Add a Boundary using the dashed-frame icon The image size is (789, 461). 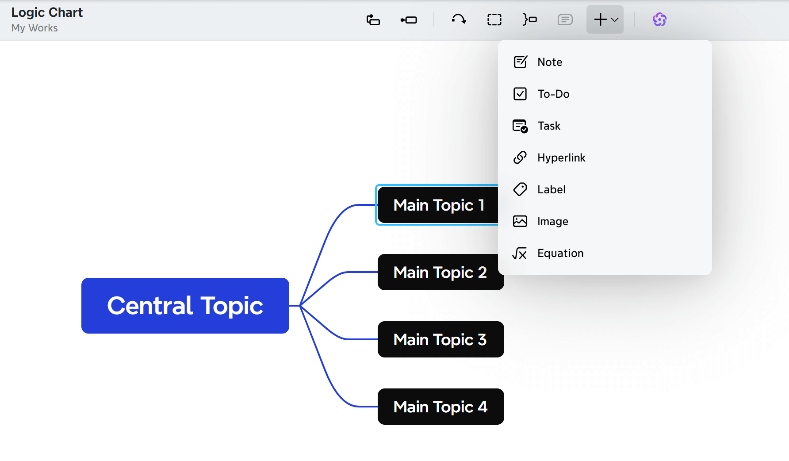coord(494,19)
